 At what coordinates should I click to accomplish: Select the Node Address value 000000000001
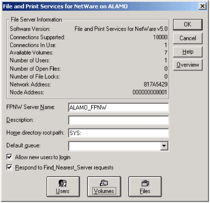point(150,92)
